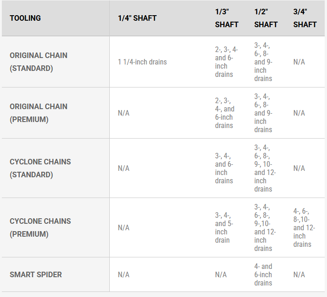Select the 1/3" SHAFT column header
Image resolution: width=327 pixels, height=297 pixels.
[226, 18]
